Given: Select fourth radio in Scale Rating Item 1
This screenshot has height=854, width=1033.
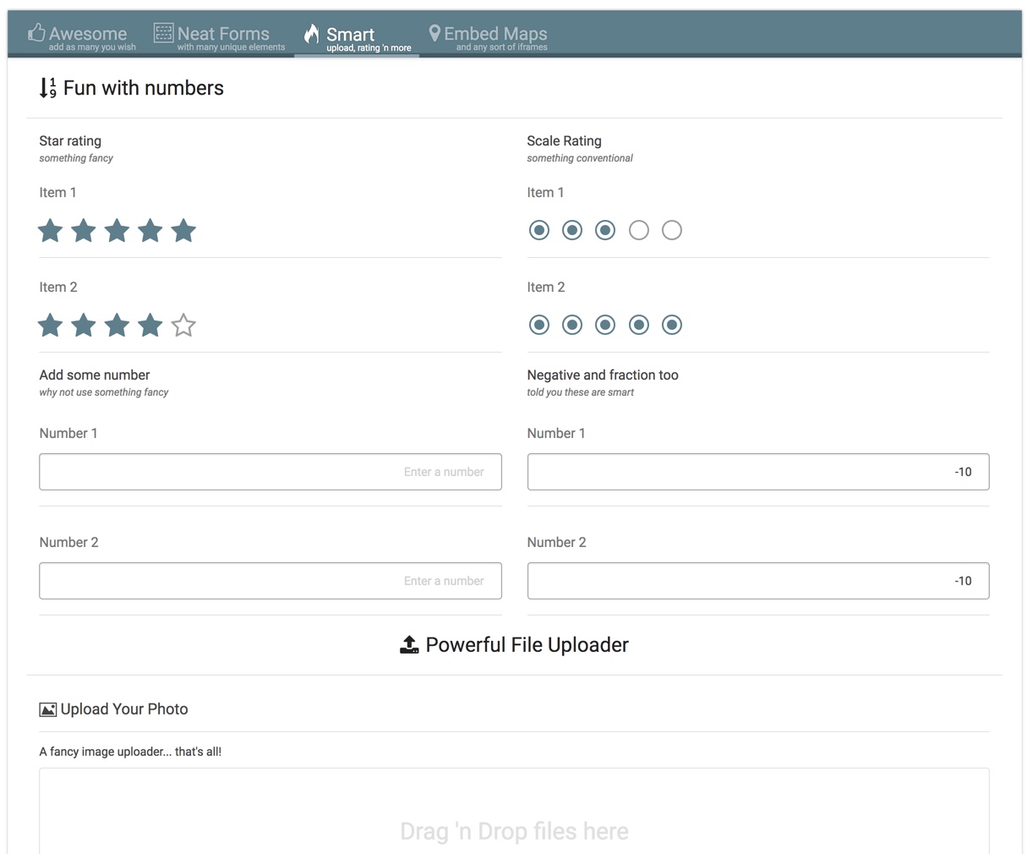Looking at the screenshot, I should coord(639,230).
